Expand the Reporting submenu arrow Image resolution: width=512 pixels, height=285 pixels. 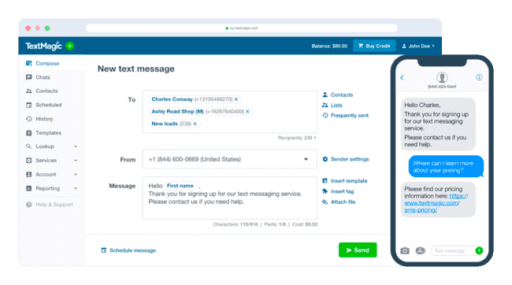pyautogui.click(x=76, y=189)
